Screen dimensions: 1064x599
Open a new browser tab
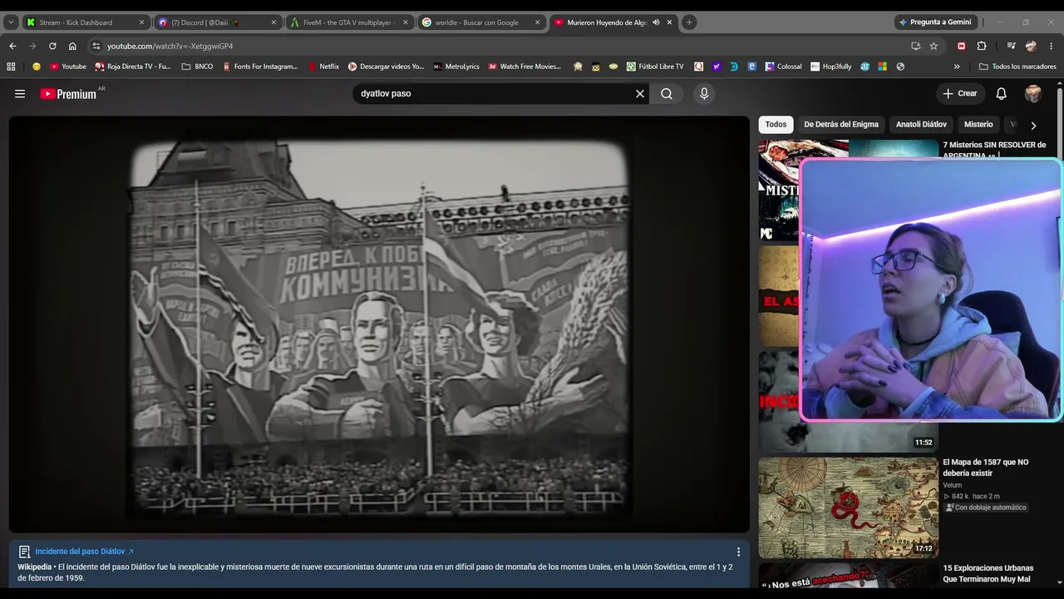(x=689, y=22)
